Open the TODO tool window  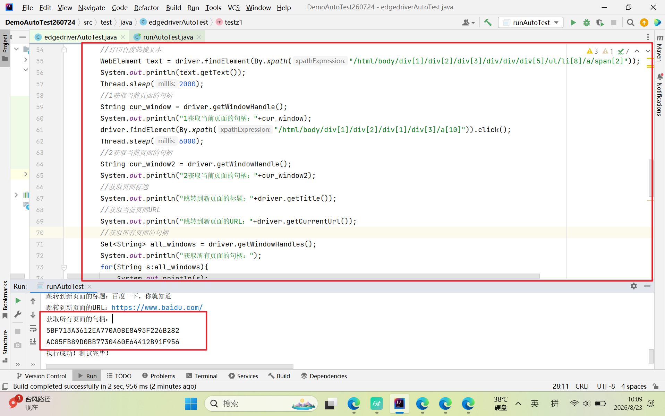tap(119, 376)
